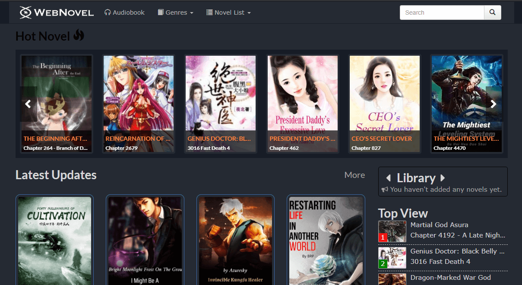Open Restarting Life In Another World cover
The image size is (522, 285).
coord(326,241)
